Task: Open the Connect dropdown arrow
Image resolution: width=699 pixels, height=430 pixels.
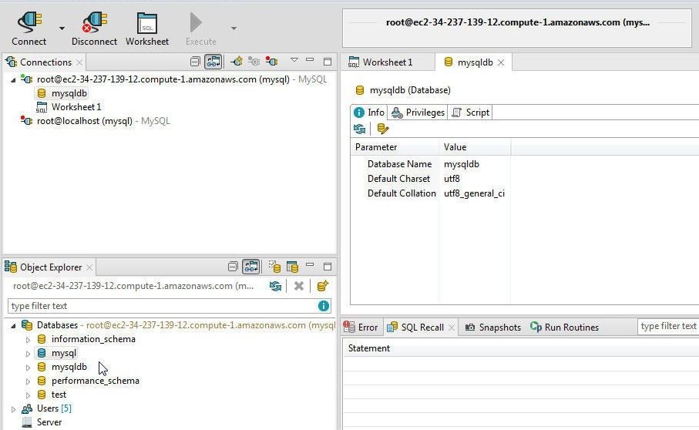Action: tap(62, 29)
